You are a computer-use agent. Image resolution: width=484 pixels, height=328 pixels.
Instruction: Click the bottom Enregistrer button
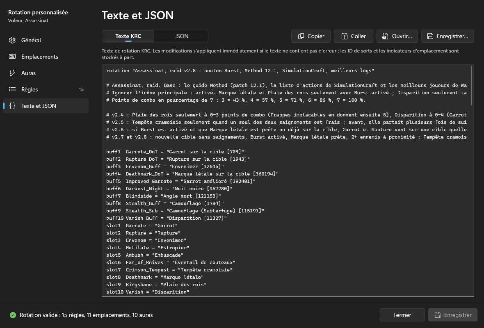[x=453, y=315]
